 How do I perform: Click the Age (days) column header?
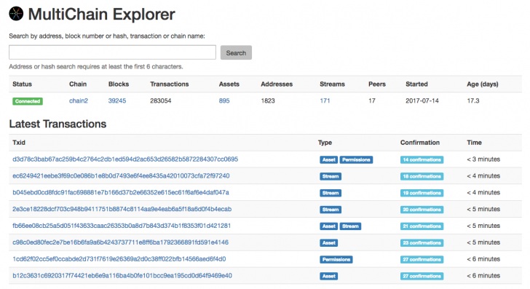(483, 84)
